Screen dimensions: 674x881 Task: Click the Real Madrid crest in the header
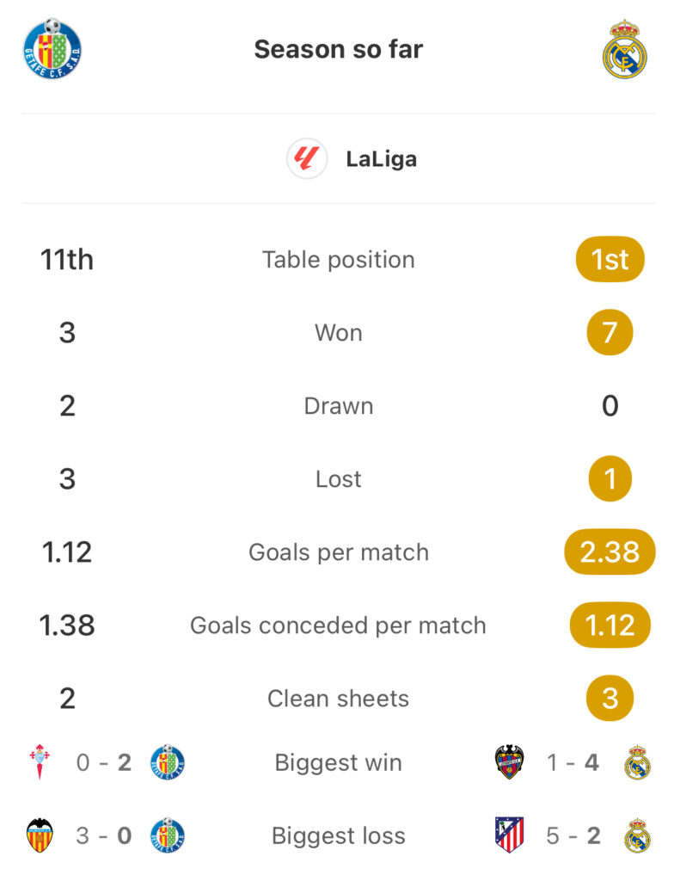624,50
